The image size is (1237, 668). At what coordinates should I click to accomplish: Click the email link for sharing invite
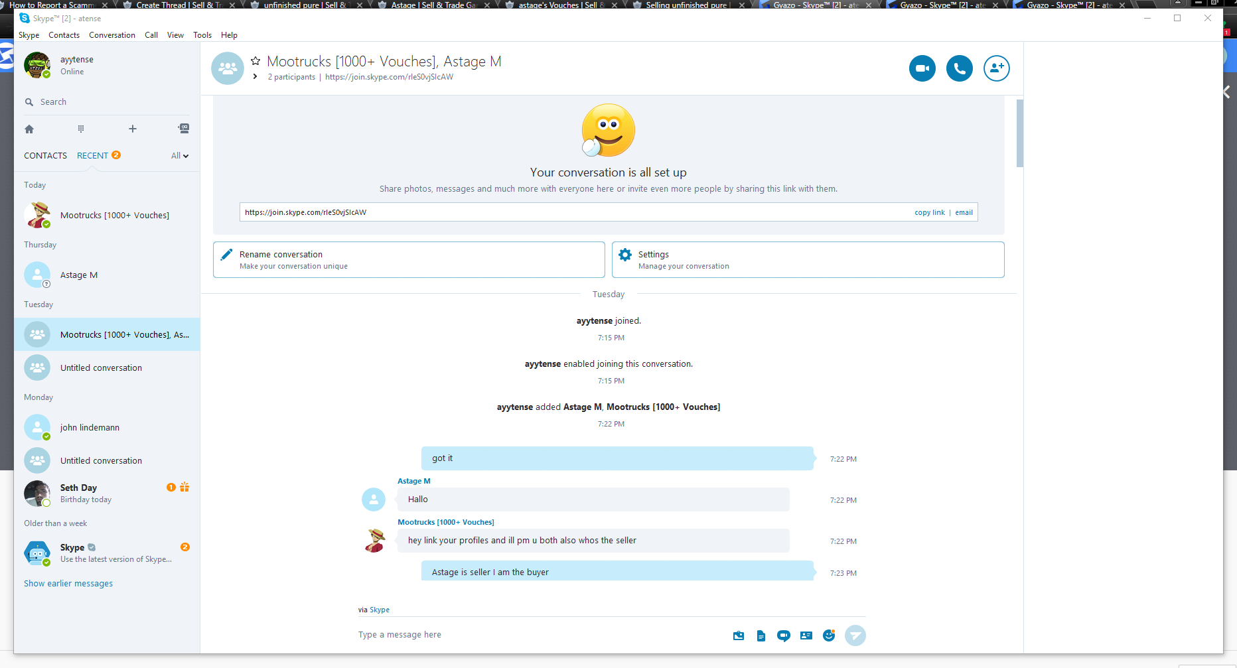[x=964, y=212]
